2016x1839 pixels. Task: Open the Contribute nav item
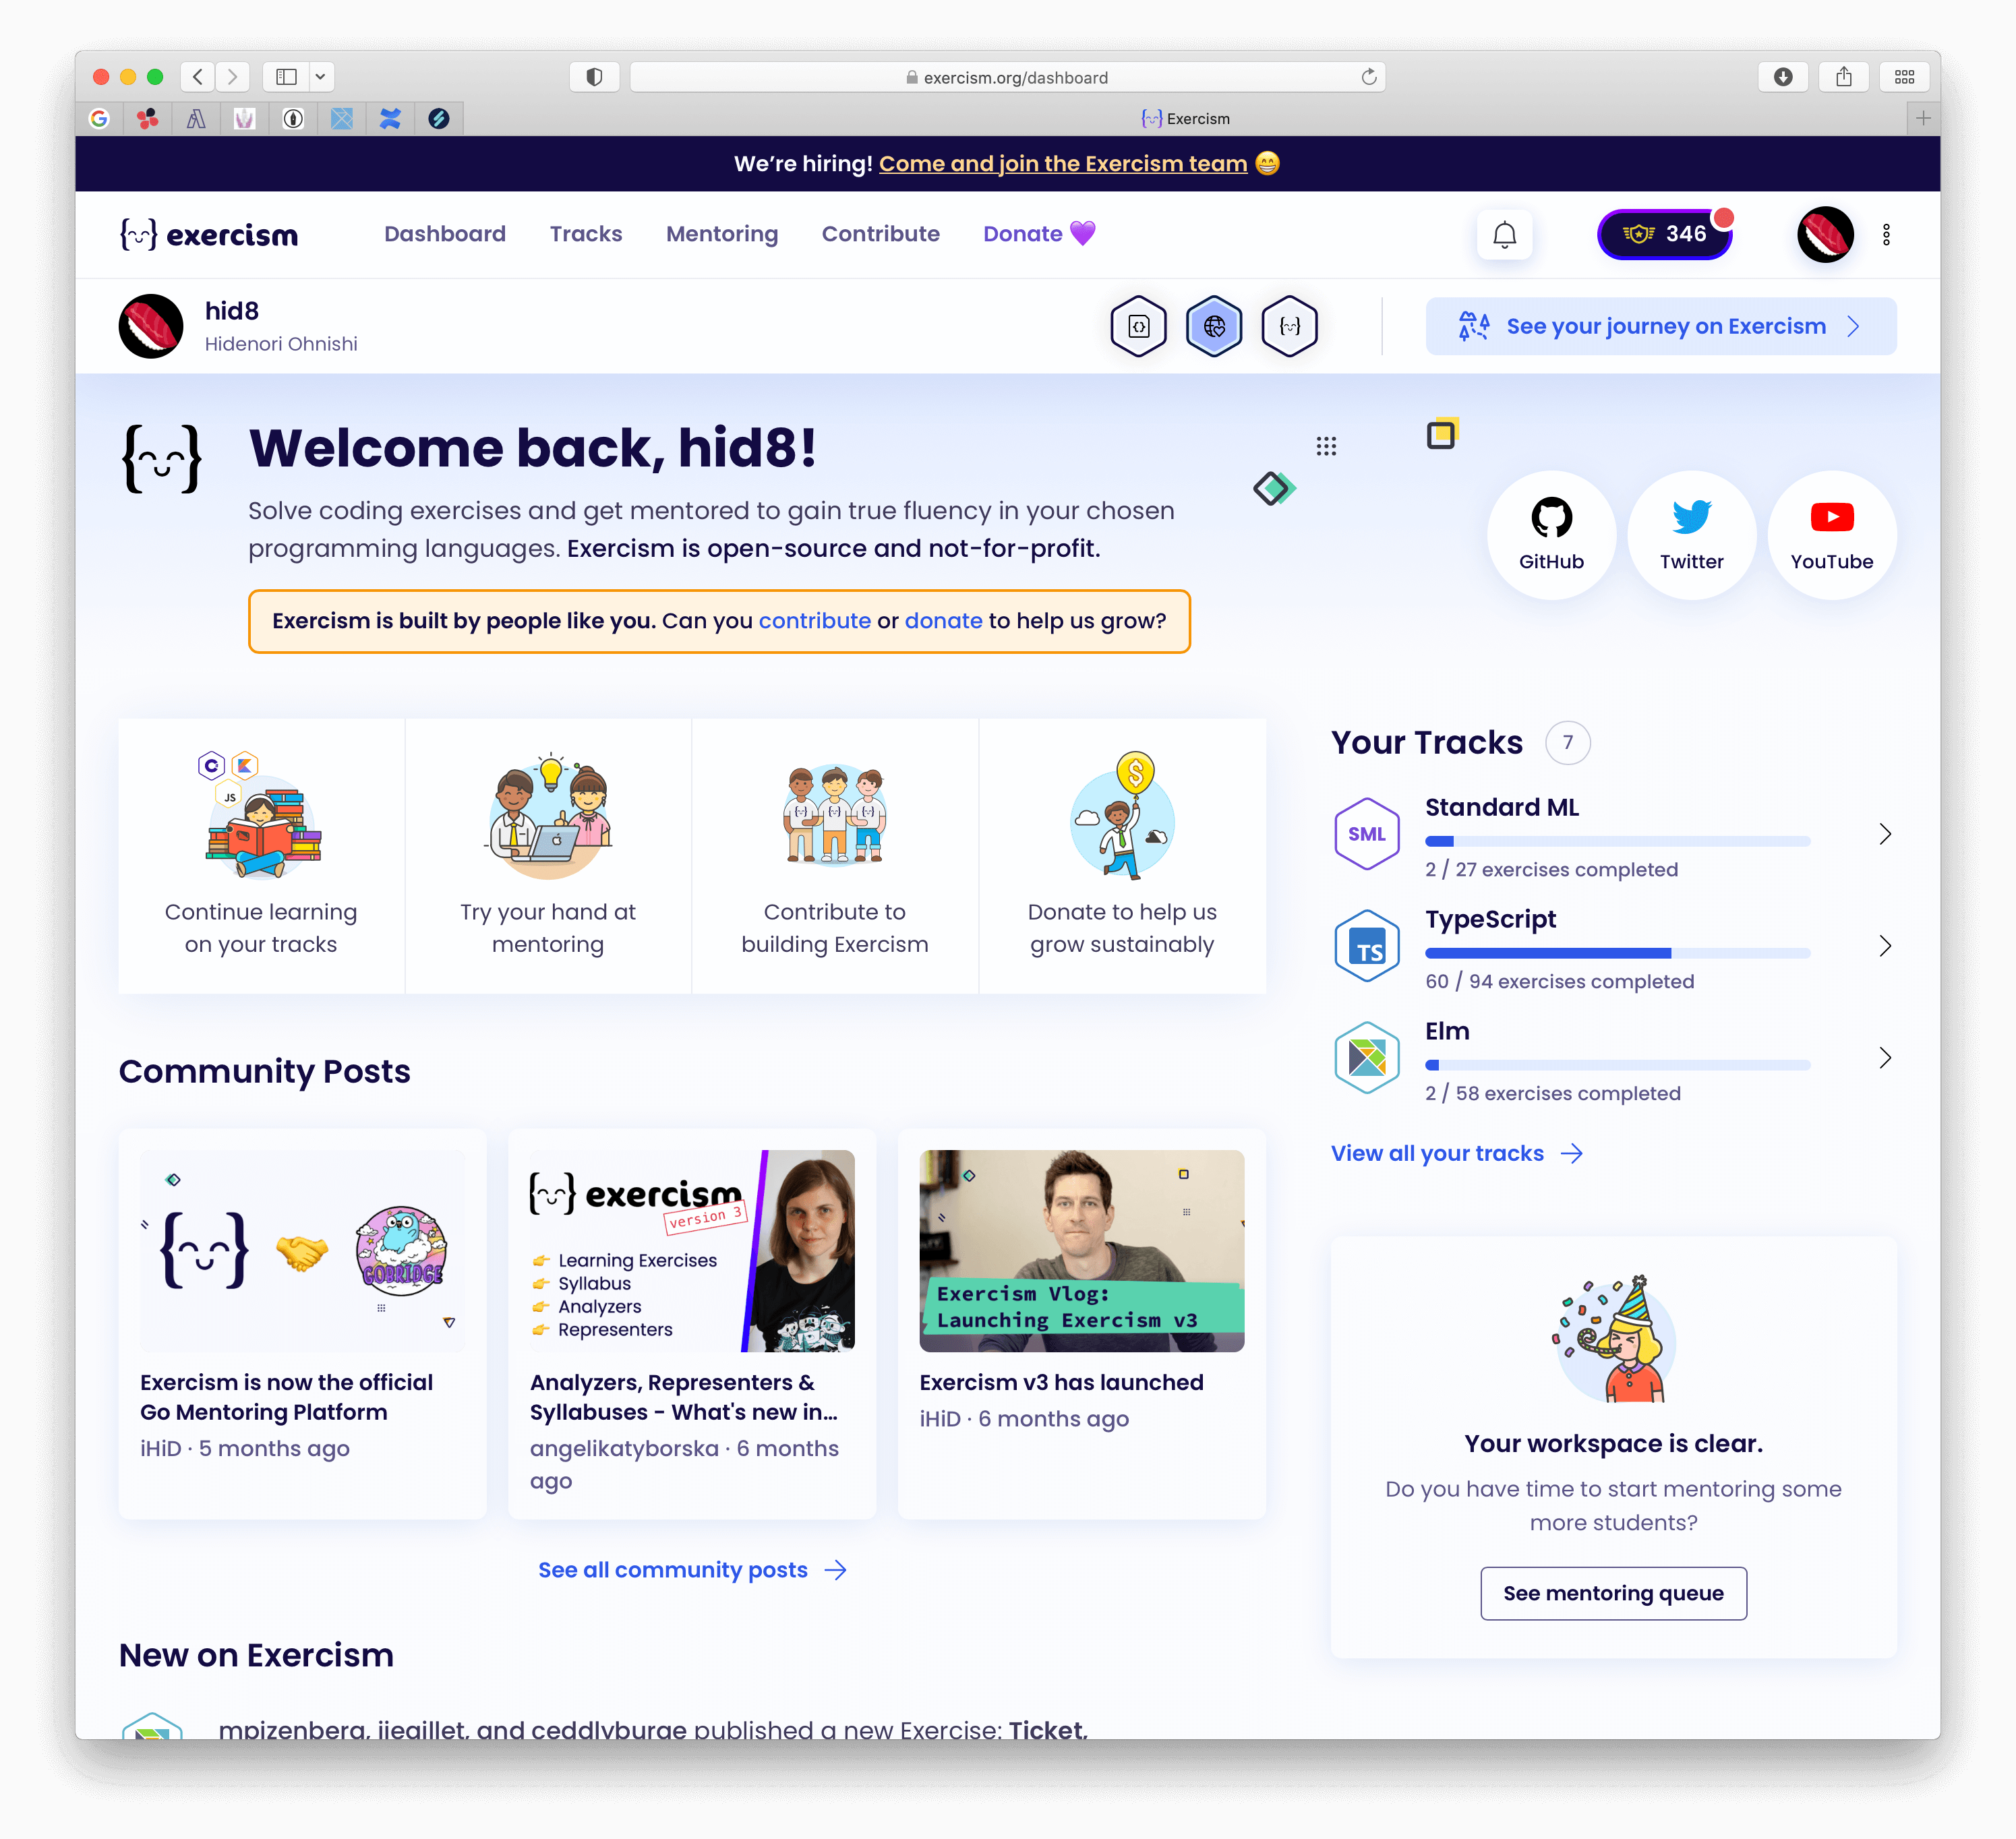[881, 234]
